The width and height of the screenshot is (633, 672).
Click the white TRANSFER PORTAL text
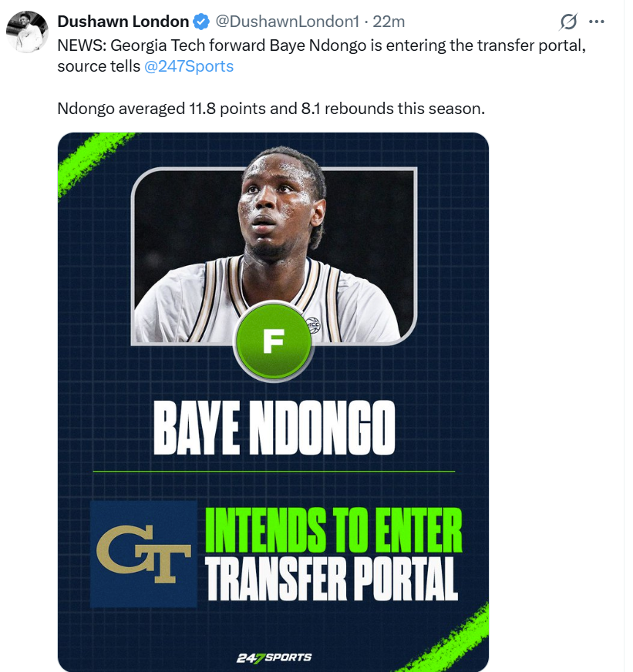click(332, 579)
